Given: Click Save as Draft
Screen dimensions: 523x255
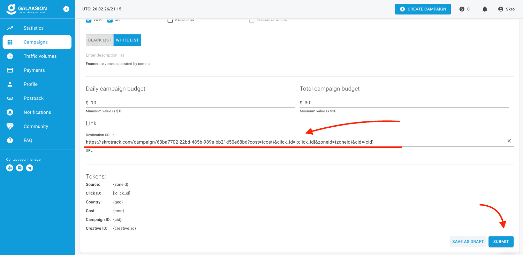Looking at the screenshot, I should coord(468,241).
